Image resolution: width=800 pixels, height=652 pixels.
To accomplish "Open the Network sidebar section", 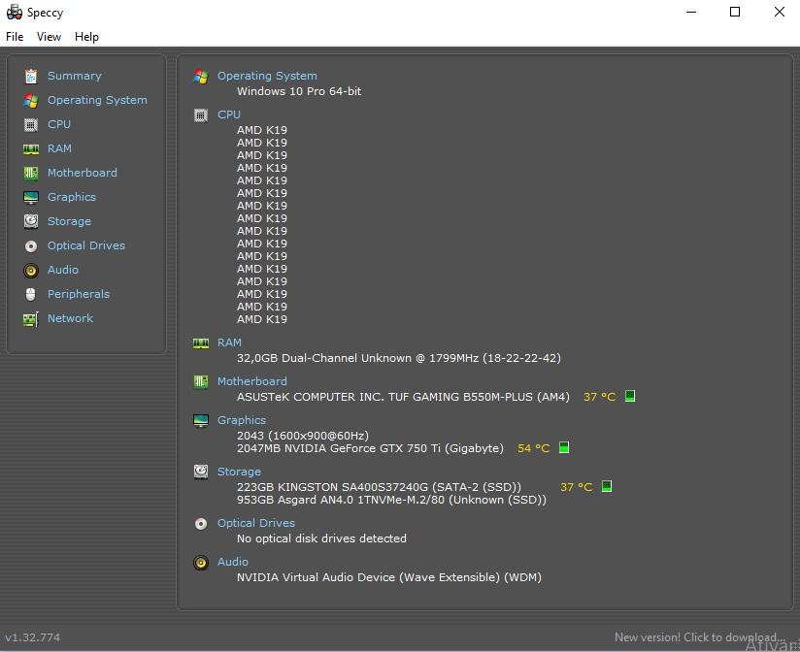I will click(x=71, y=318).
